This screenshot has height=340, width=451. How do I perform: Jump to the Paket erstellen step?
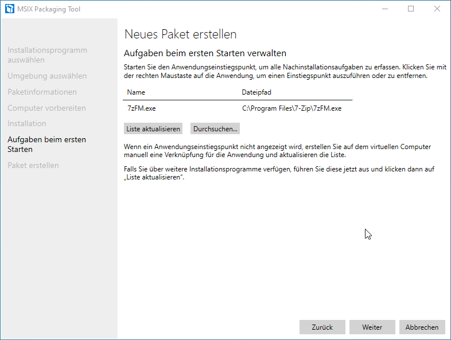pyautogui.click(x=33, y=165)
